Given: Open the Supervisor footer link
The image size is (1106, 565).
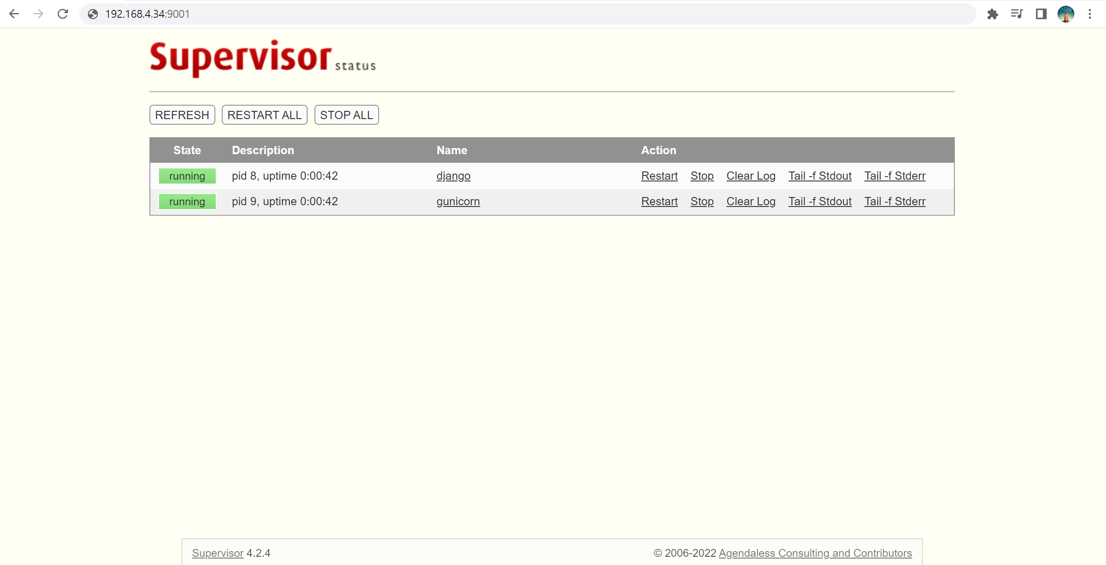Looking at the screenshot, I should pos(217,553).
